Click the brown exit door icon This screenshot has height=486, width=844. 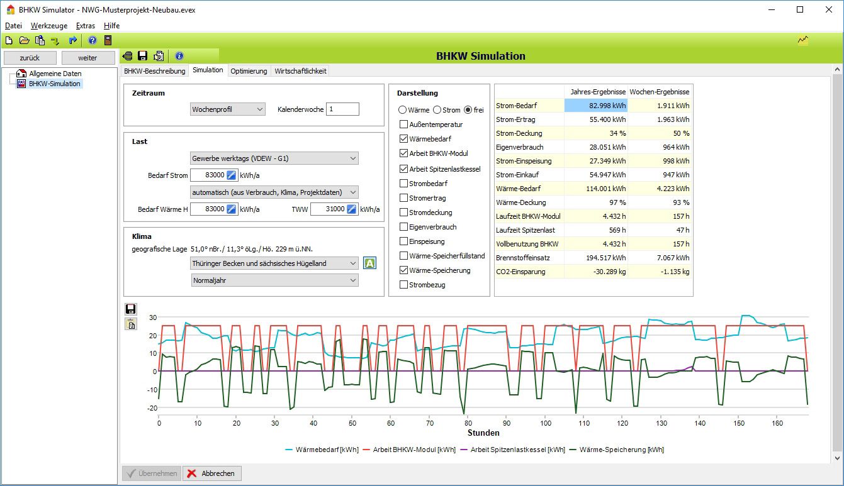108,40
